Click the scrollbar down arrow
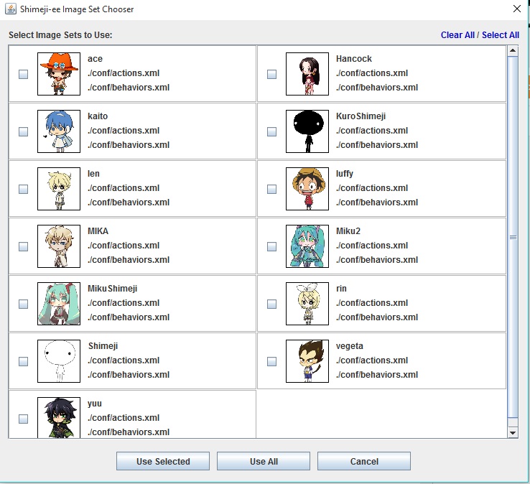The image size is (530, 484). pyautogui.click(x=513, y=432)
